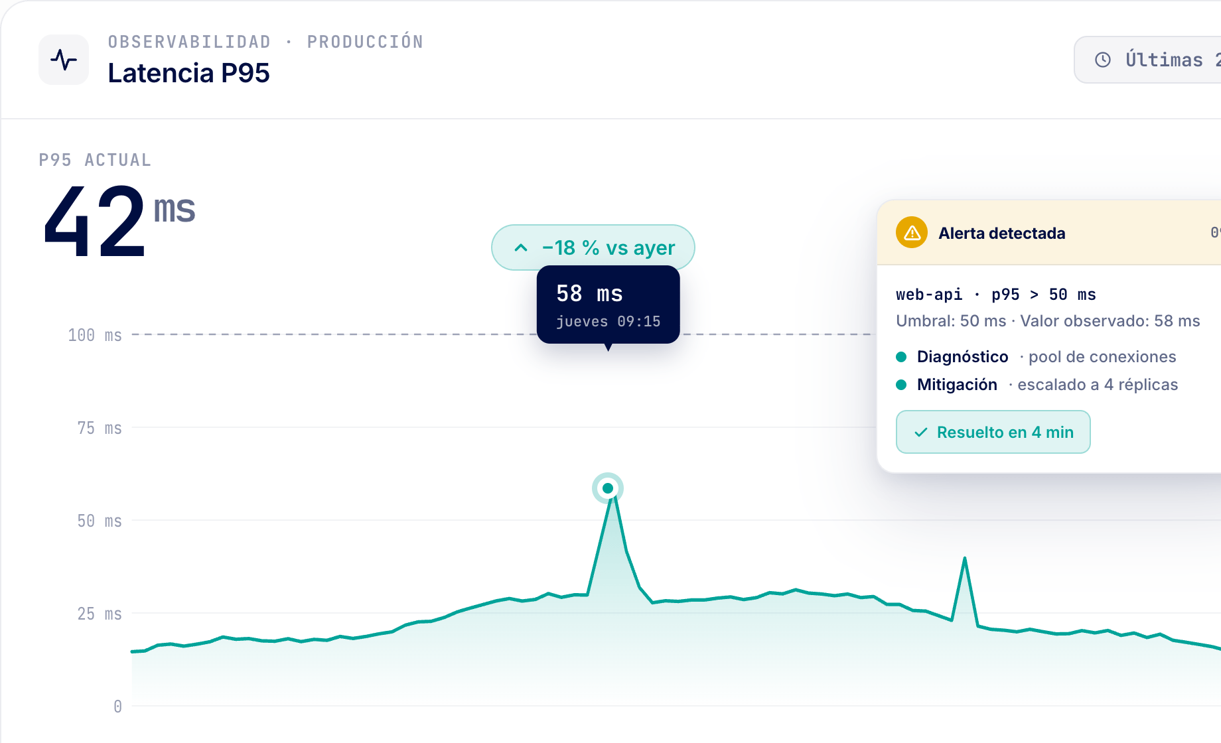Click the upward chevron in the vs ayer badge
The width and height of the screenshot is (1221, 743).
[x=521, y=247]
